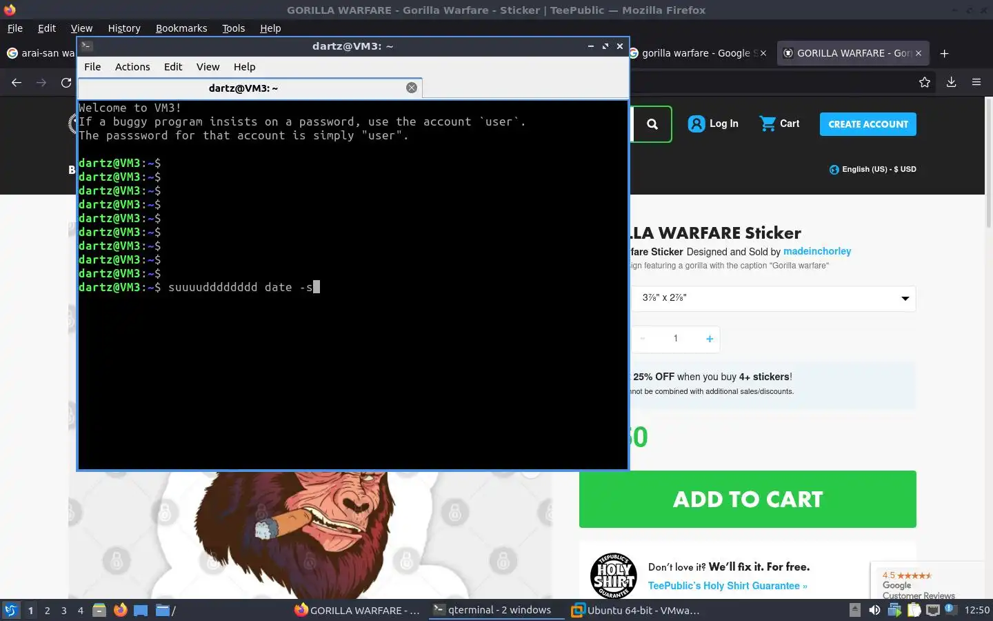This screenshot has width=993, height=621.
Task: Click the CREATE ACCOUNT button
Action: coord(868,124)
